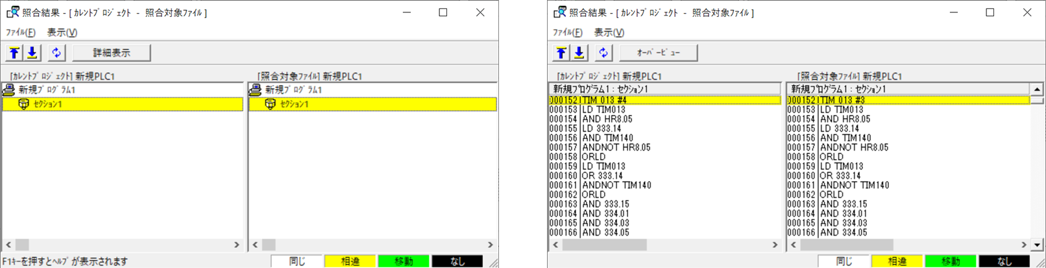This screenshot has width=1046, height=268.
Task: Click the app icon in right window title bar
Action: [559, 12]
